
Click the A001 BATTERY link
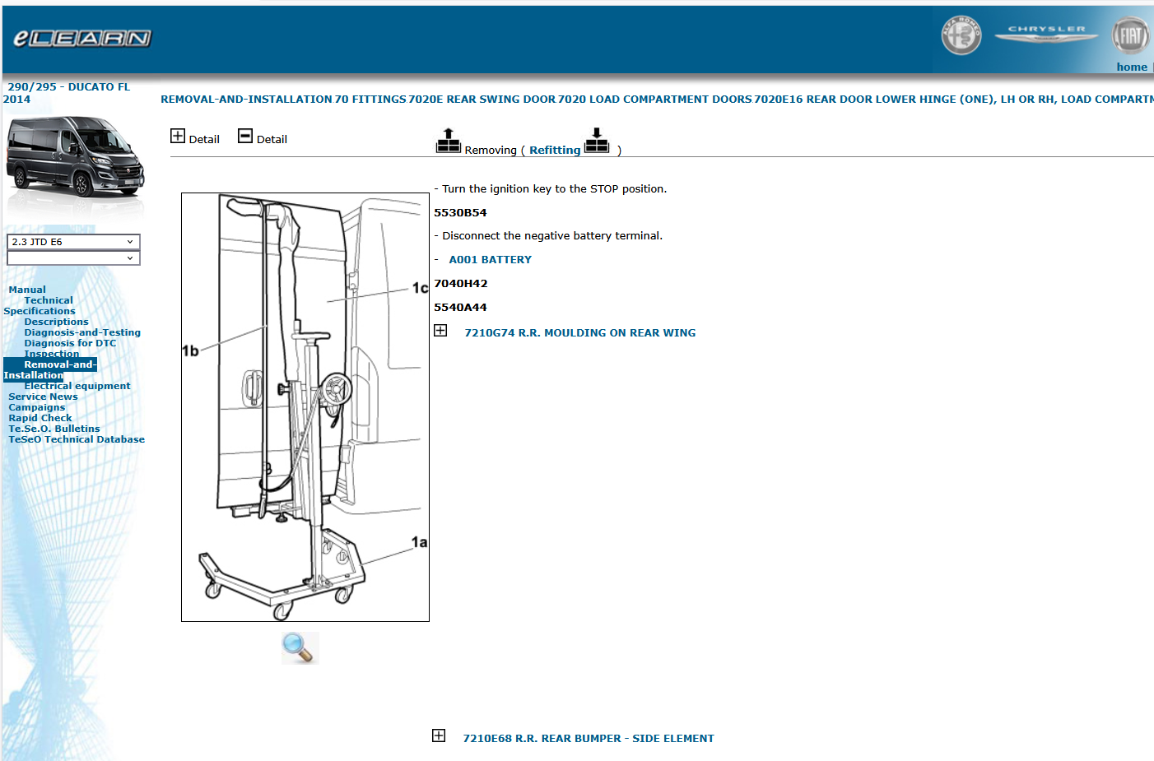[x=490, y=260]
